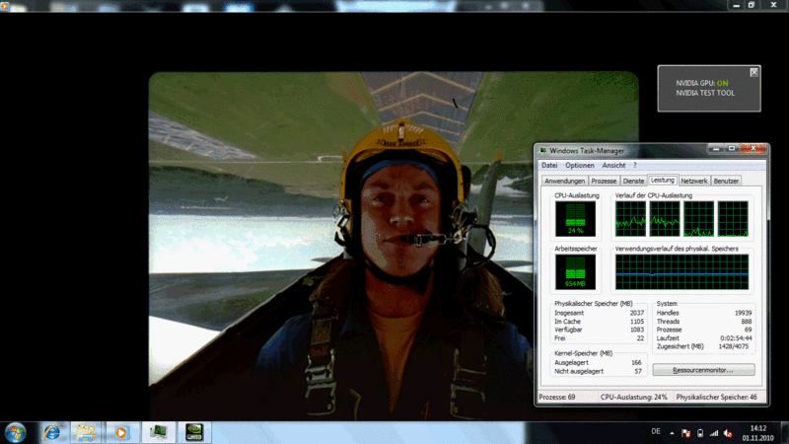The width and height of the screenshot is (789, 444).
Task: Switch to the Dienste tab
Action: pyautogui.click(x=633, y=181)
